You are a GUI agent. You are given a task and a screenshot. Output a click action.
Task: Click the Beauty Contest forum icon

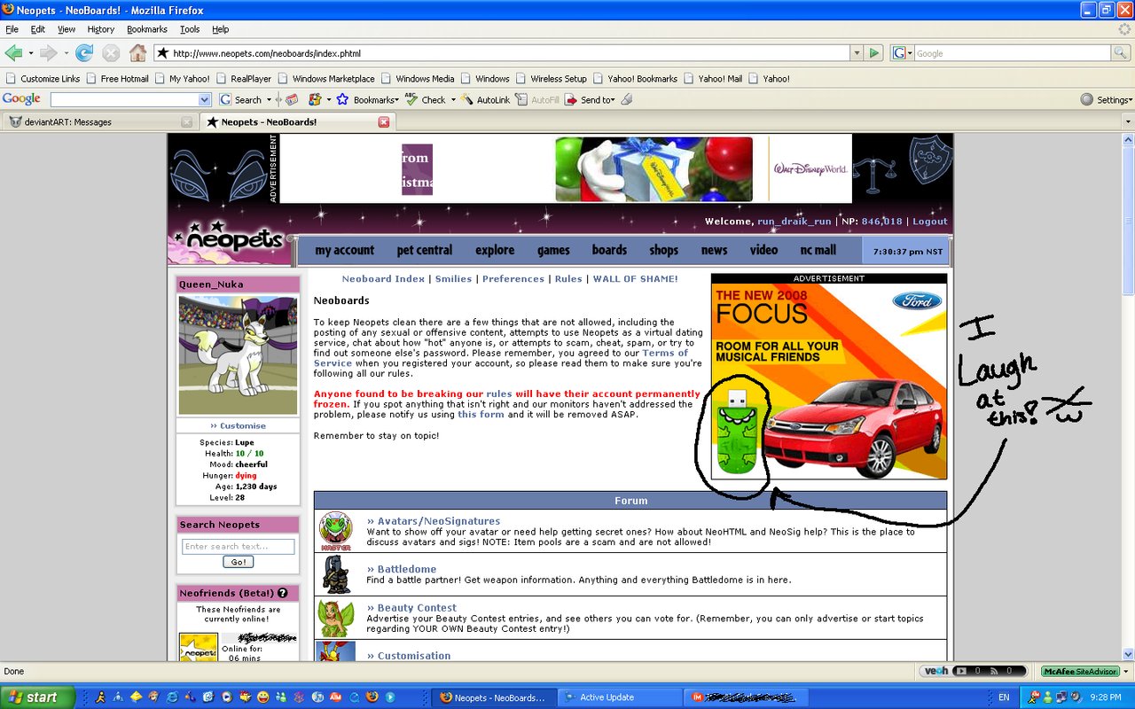coord(336,618)
